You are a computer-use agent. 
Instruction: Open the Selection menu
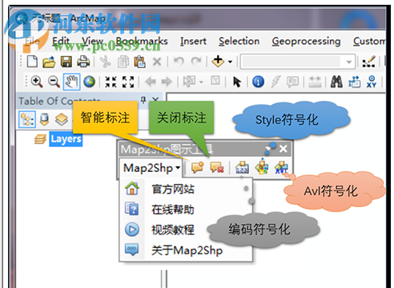pyautogui.click(x=239, y=42)
